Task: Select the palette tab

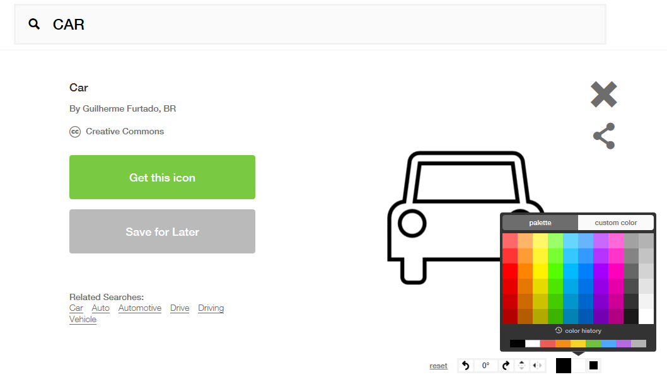Action: tap(540, 223)
